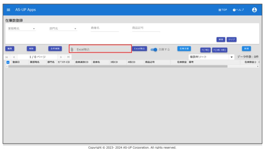Toggle the select-all checkbox in table header

tap(8, 62)
